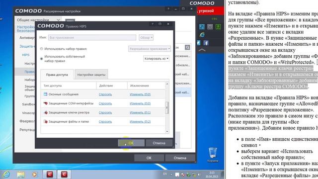318x179 pixels.
Task: Click the volume speaker tray icon
Action: pyautogui.click(x=199, y=175)
